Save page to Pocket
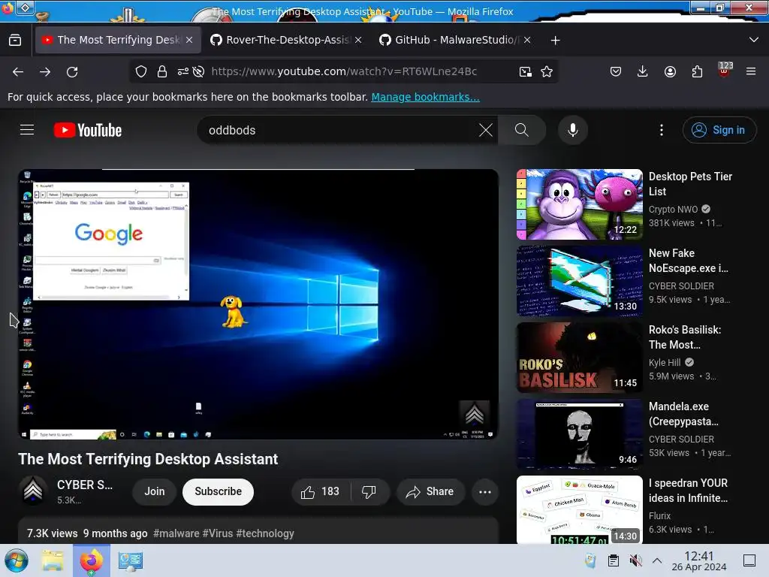This screenshot has width=769, height=577. (616, 71)
